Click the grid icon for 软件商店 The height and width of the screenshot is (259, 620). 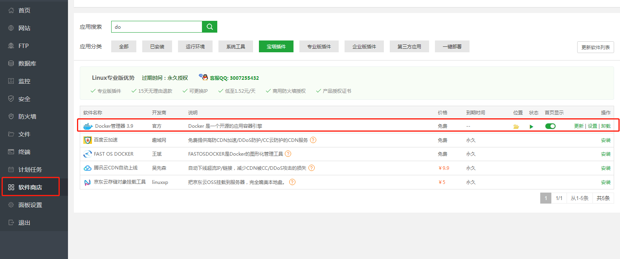[11, 187]
